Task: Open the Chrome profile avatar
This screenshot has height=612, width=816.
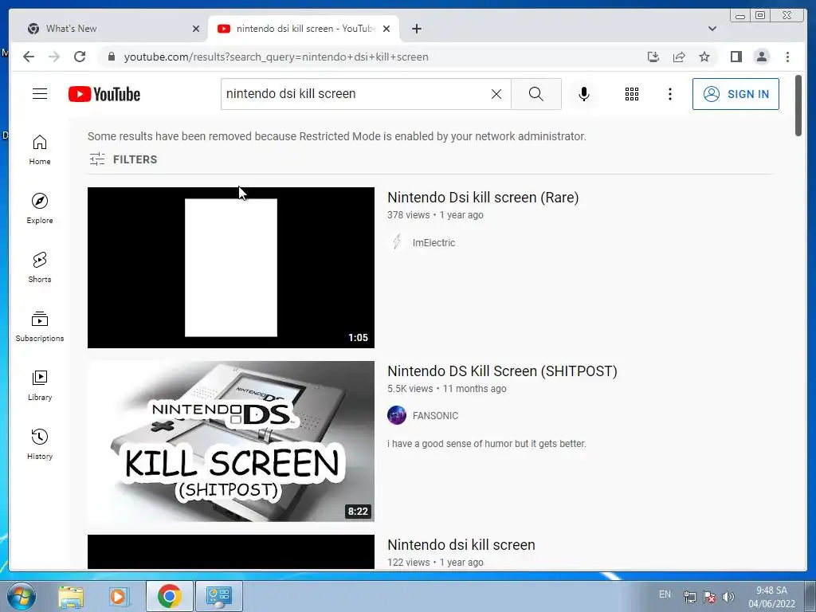Action: click(x=761, y=57)
